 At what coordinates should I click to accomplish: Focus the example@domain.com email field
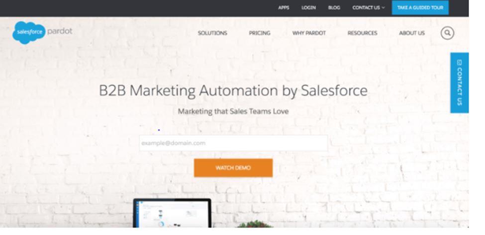pyautogui.click(x=233, y=143)
